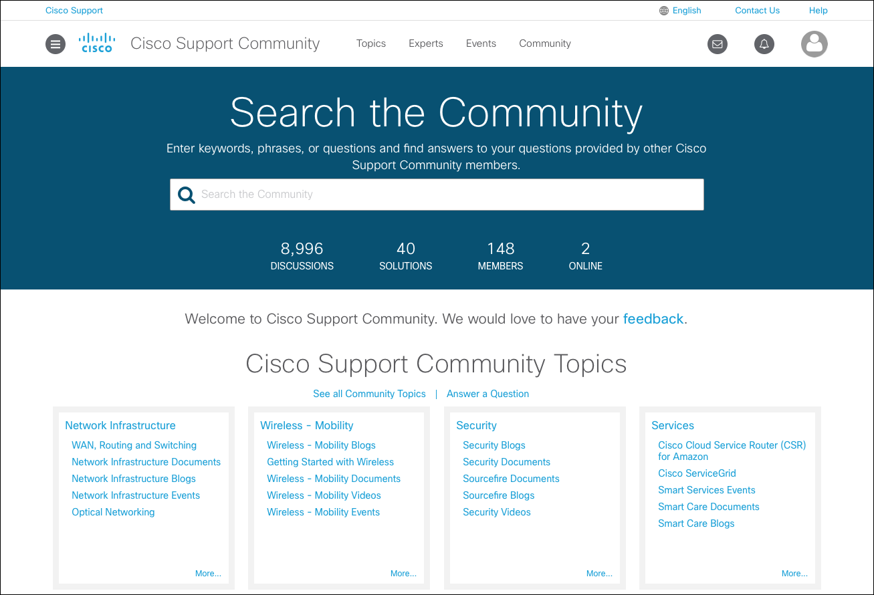Click More in Network Infrastructure card
Image resolution: width=874 pixels, height=595 pixels.
click(208, 574)
